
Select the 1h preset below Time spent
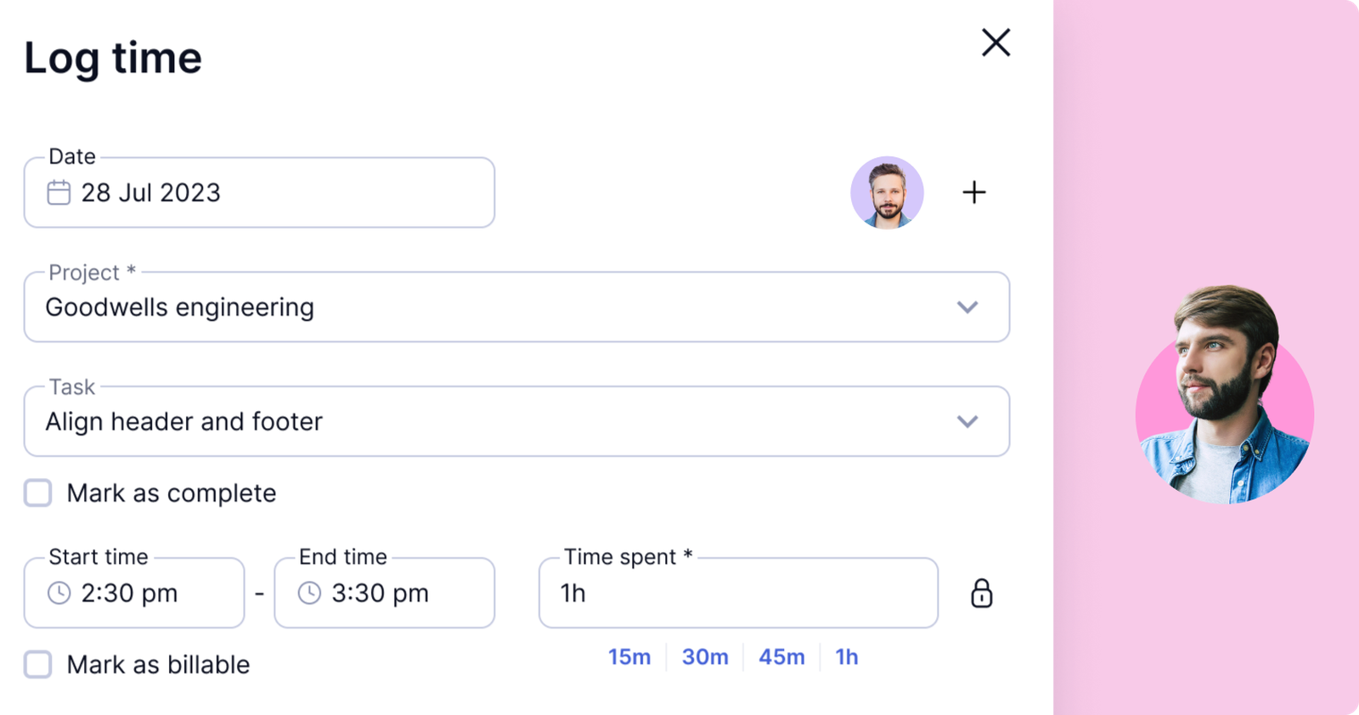[x=846, y=656]
